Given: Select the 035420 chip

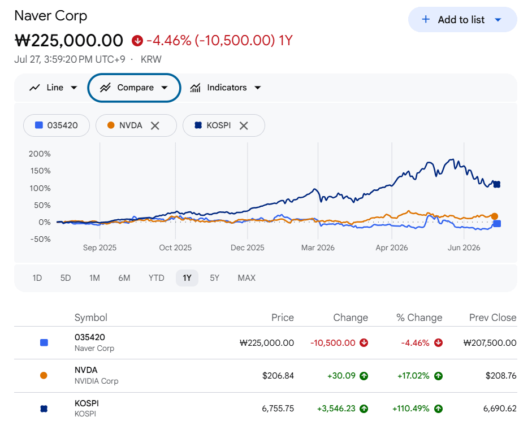Looking at the screenshot, I should click(x=57, y=125).
